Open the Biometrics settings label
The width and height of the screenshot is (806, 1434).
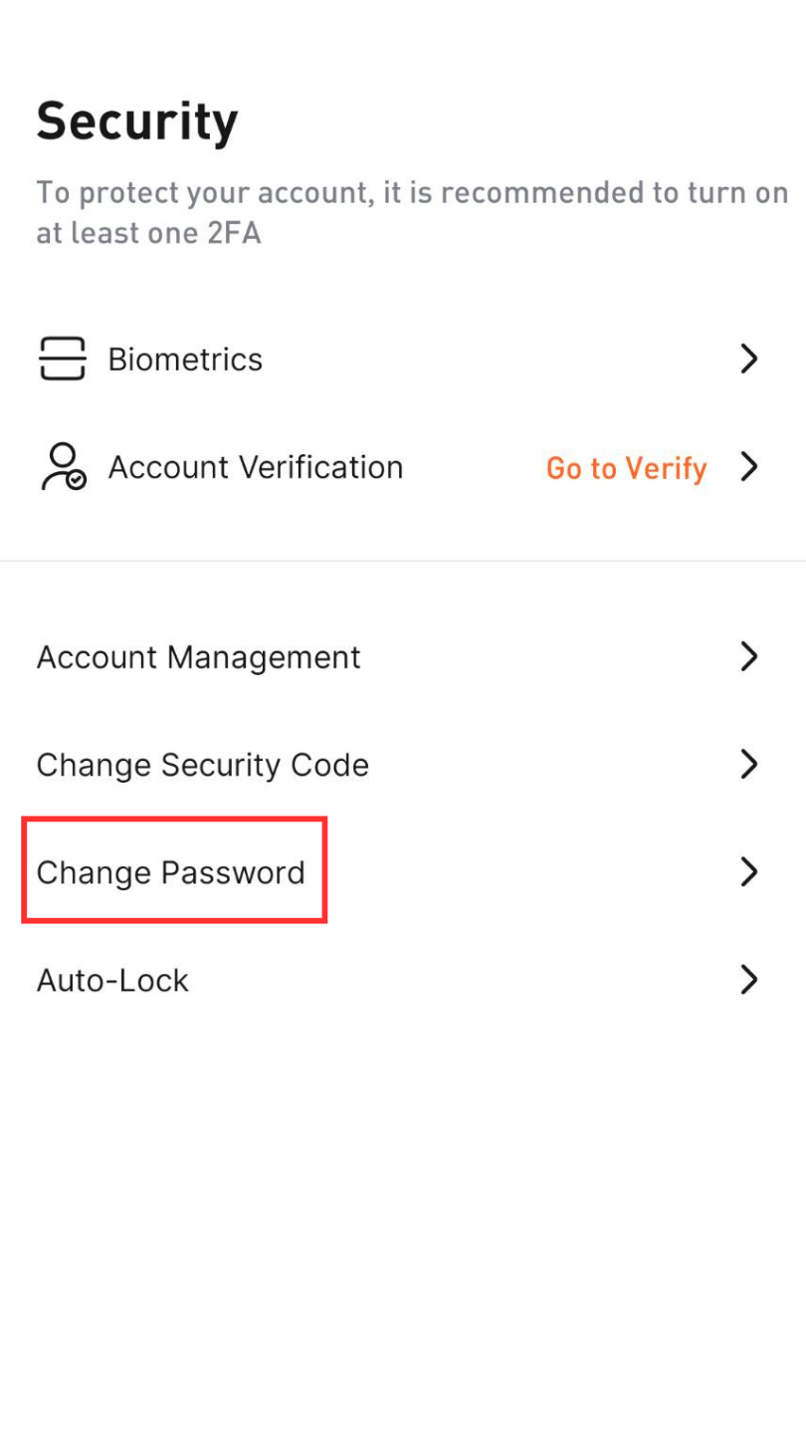[x=185, y=359]
